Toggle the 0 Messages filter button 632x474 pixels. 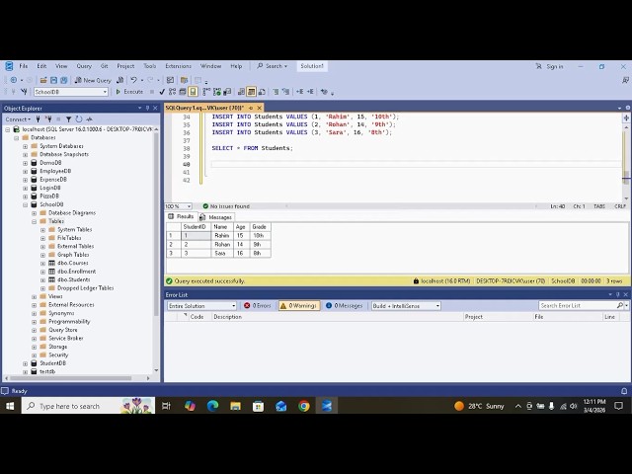click(x=345, y=306)
